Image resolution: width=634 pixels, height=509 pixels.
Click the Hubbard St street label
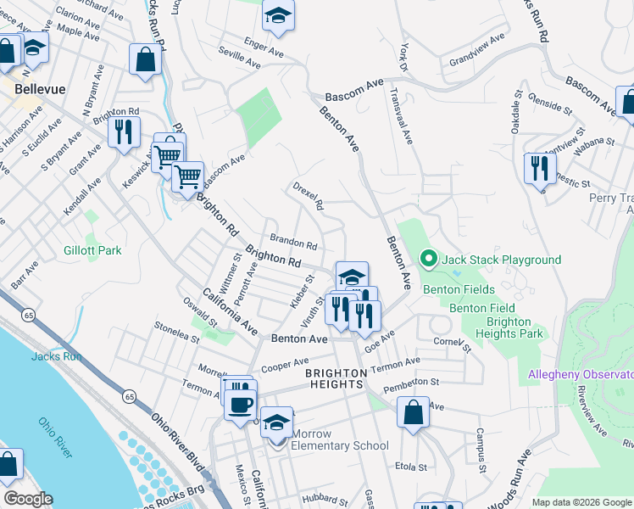[x=325, y=500]
